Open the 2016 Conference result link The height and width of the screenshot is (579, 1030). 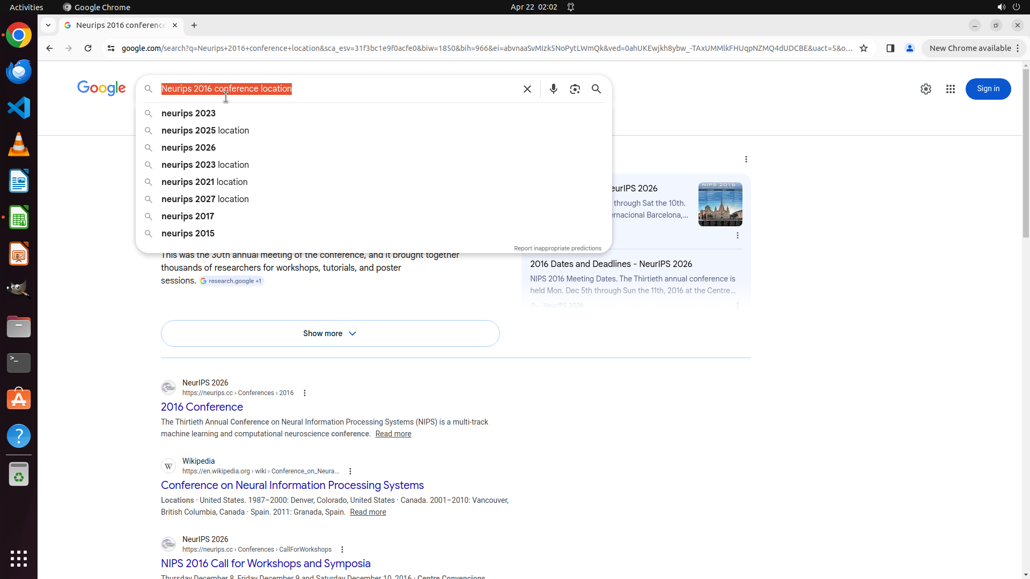(202, 407)
